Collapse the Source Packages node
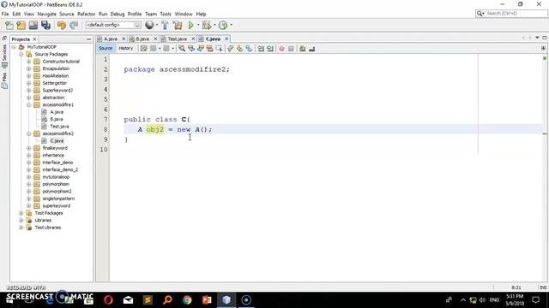This screenshot has width=549, height=308. coord(21,54)
